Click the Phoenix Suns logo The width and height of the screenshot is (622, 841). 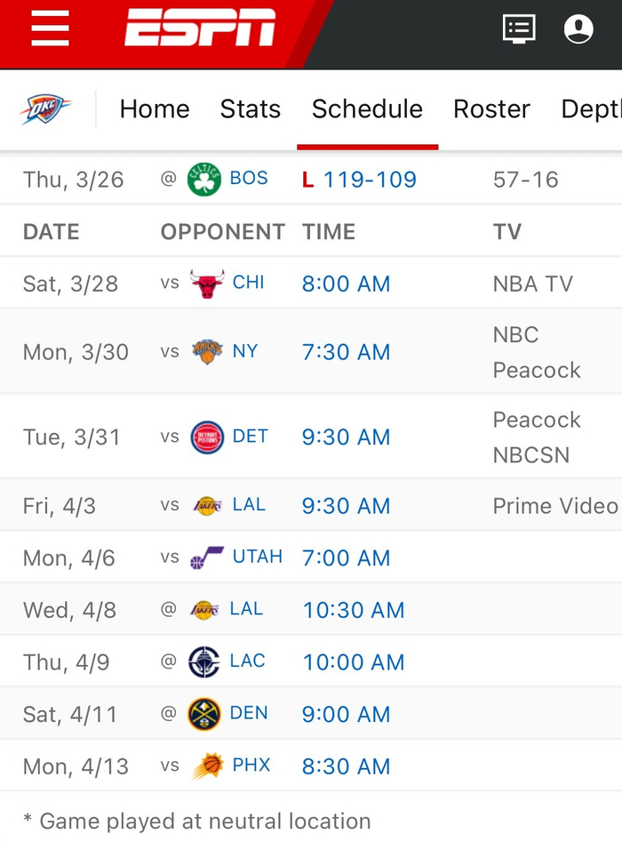pos(207,766)
